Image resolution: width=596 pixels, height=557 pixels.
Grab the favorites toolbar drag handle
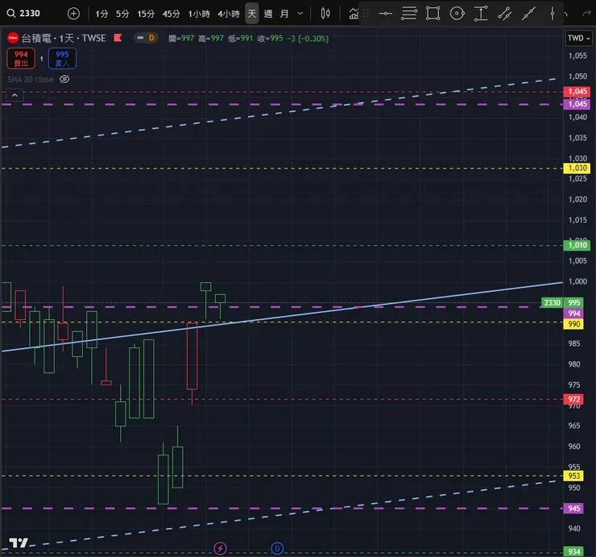(366, 14)
